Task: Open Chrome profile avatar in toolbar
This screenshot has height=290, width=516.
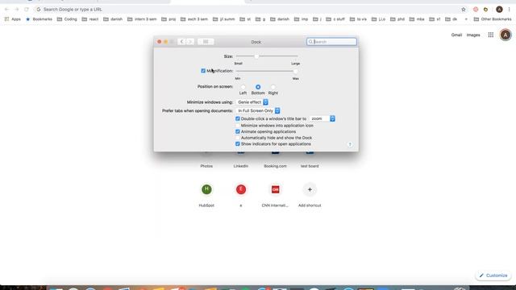Action: pyautogui.click(x=499, y=10)
